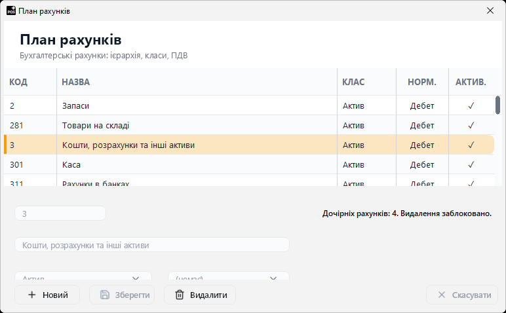
Task: Open the Актив class dropdown
Action: point(83,276)
